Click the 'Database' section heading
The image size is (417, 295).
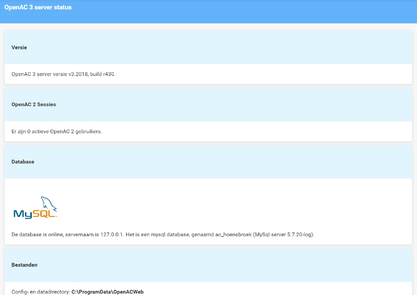(23, 162)
